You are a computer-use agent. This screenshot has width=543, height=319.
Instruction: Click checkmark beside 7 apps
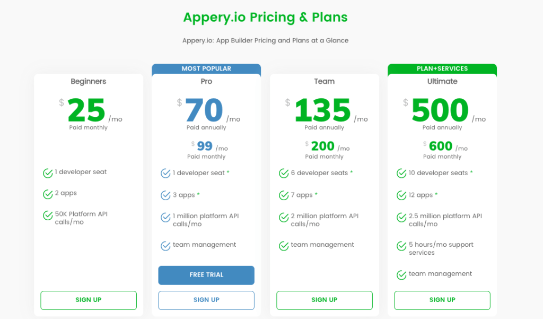tap(284, 195)
